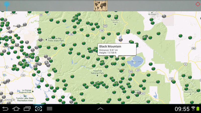Tap the gray marker on Mammoth Mountain

tap(139, 92)
